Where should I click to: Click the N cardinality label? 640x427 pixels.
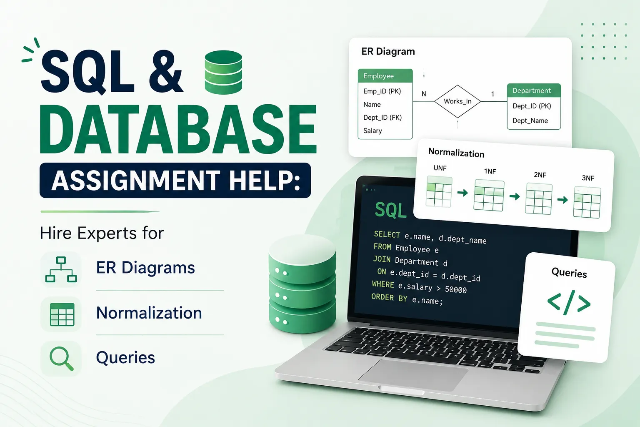[x=424, y=94]
